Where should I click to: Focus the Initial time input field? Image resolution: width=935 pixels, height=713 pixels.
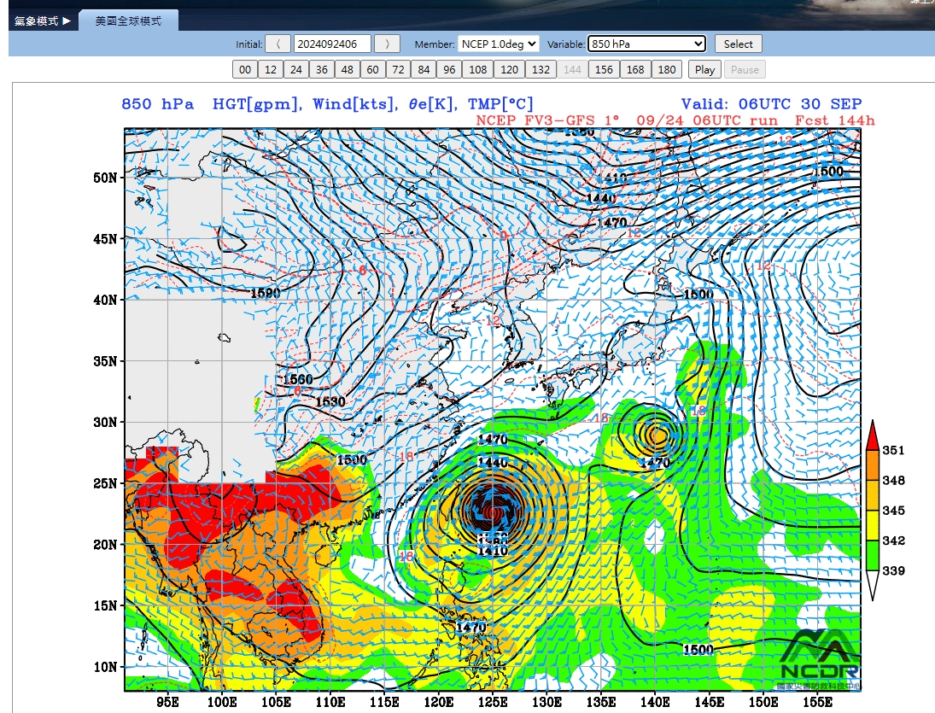(x=332, y=44)
